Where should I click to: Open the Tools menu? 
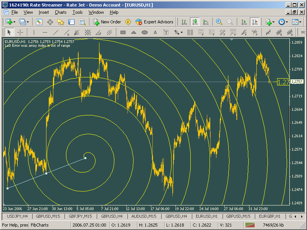(x=78, y=12)
